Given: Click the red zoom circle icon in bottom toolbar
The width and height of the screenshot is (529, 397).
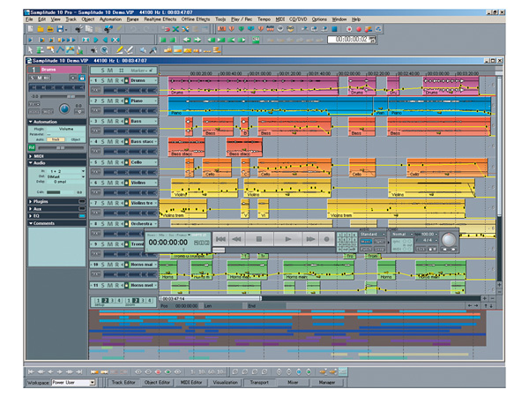Looking at the screenshot, I should (158, 371).
